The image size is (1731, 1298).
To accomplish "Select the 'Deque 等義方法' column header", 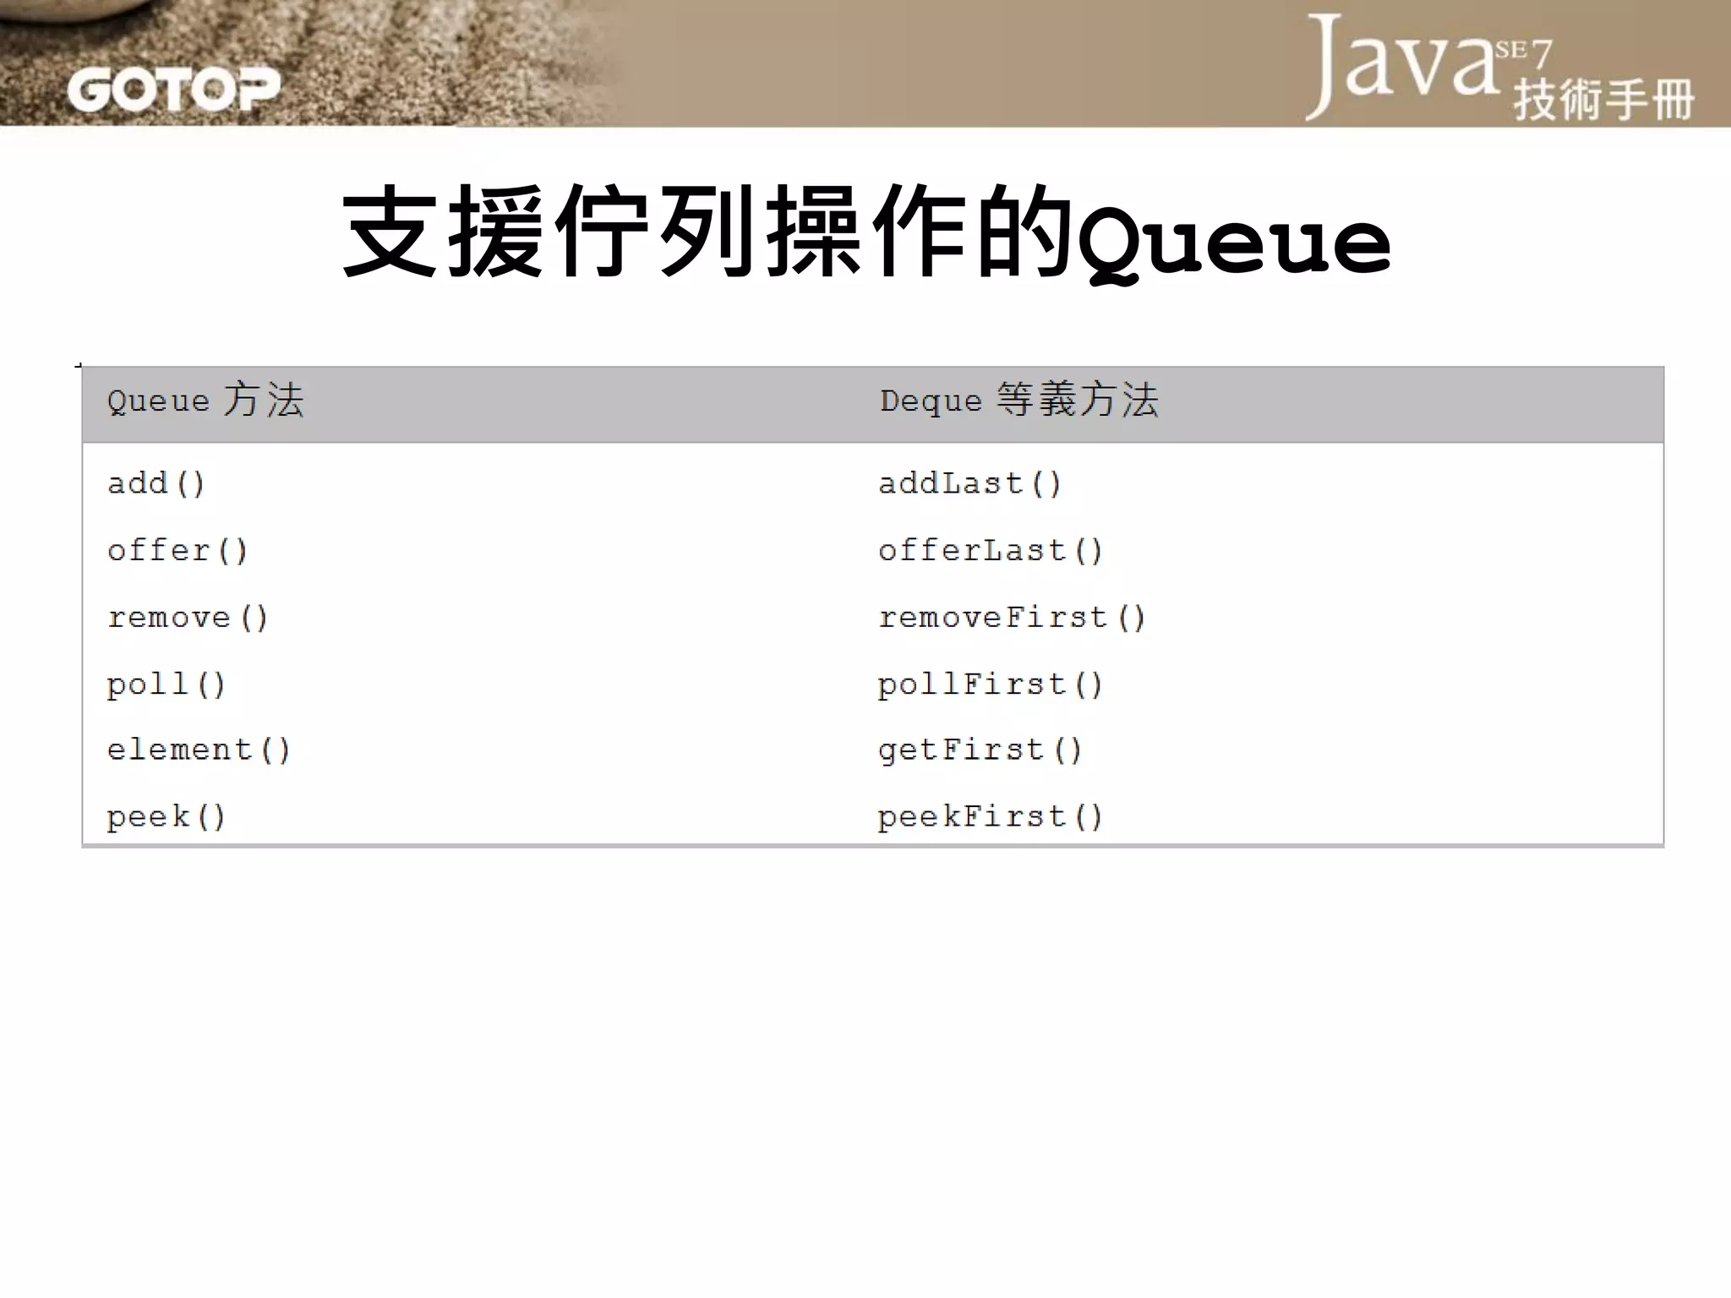I will [1019, 400].
